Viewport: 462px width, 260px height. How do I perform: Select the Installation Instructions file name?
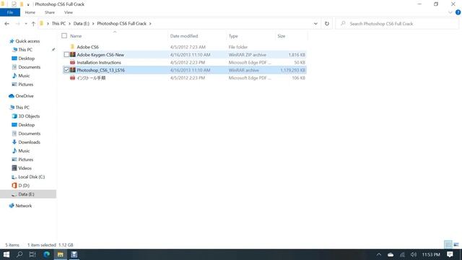99,63
